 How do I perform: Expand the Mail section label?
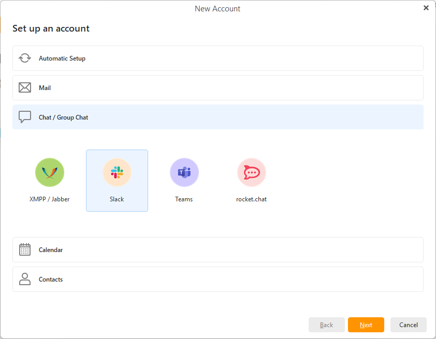pyautogui.click(x=45, y=88)
